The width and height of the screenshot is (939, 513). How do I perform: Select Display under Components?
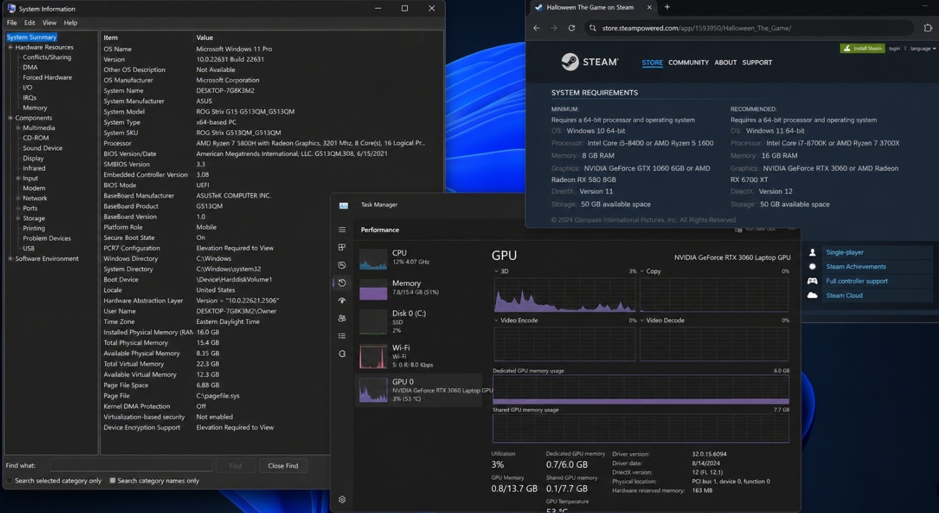[x=33, y=158]
